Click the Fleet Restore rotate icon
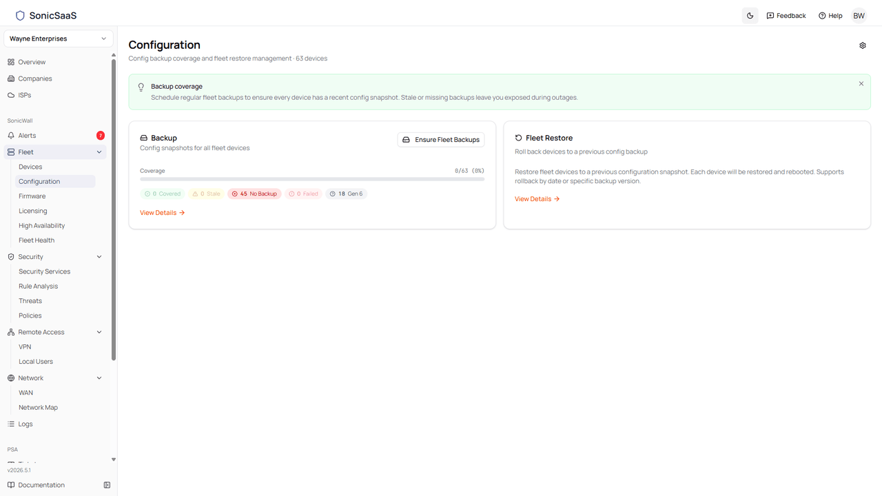 (x=519, y=138)
